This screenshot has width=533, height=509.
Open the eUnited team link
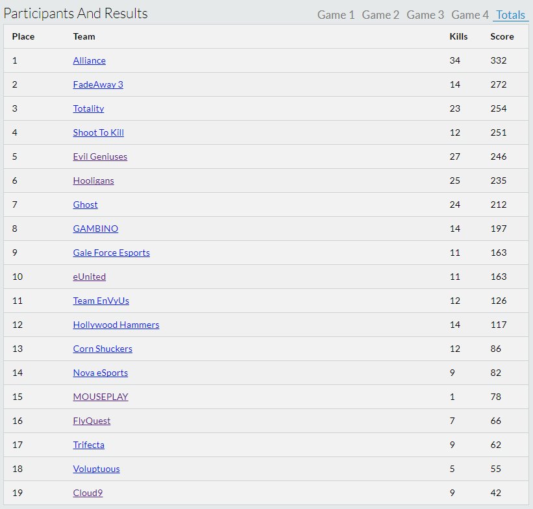pos(90,277)
